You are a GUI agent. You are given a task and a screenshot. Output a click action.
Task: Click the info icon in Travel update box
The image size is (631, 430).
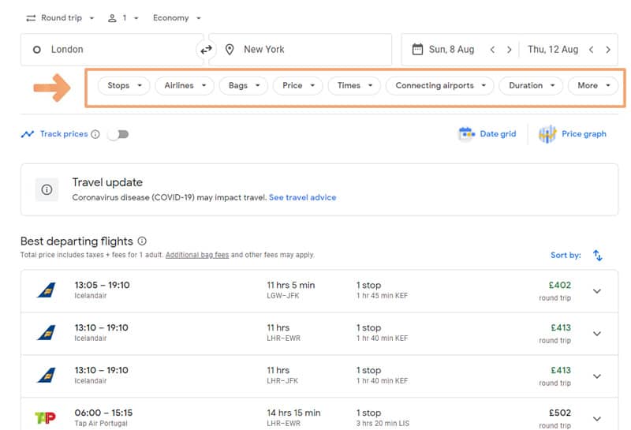point(47,189)
